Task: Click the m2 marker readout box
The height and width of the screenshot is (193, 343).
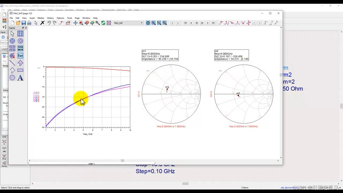Action: (232, 55)
